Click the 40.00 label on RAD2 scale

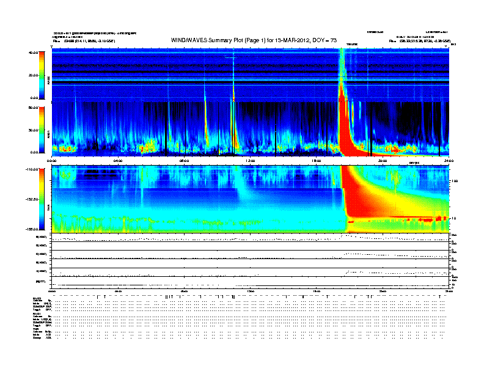click(x=34, y=53)
